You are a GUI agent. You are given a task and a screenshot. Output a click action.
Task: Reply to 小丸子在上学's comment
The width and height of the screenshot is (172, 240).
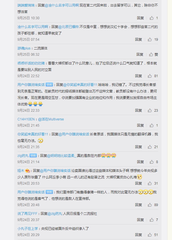tap(139, 235)
